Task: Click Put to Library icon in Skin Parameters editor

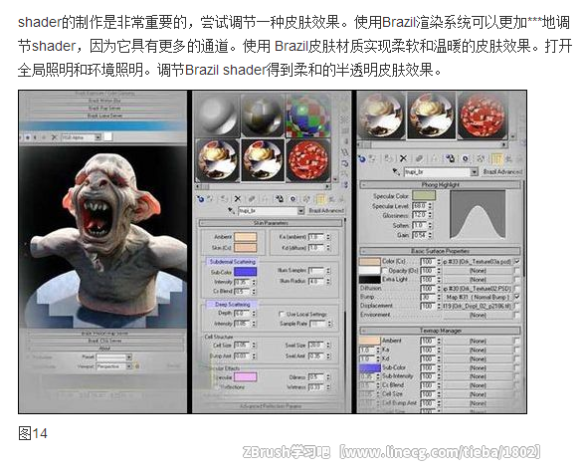Action: (280, 199)
